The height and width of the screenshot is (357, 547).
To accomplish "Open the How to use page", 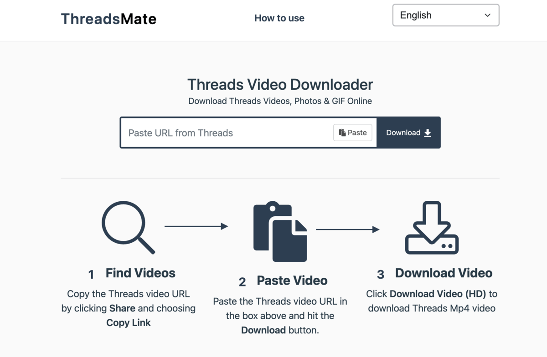I will pyautogui.click(x=279, y=18).
